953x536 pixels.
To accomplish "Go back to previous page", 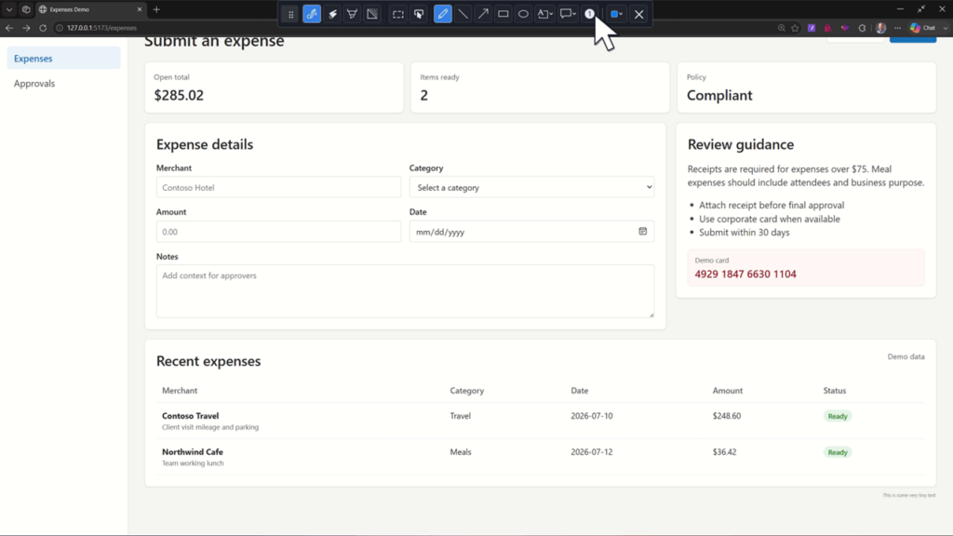I will (9, 28).
